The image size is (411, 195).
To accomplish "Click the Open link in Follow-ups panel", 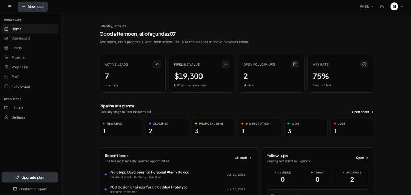I will pyautogui.click(x=362, y=158).
